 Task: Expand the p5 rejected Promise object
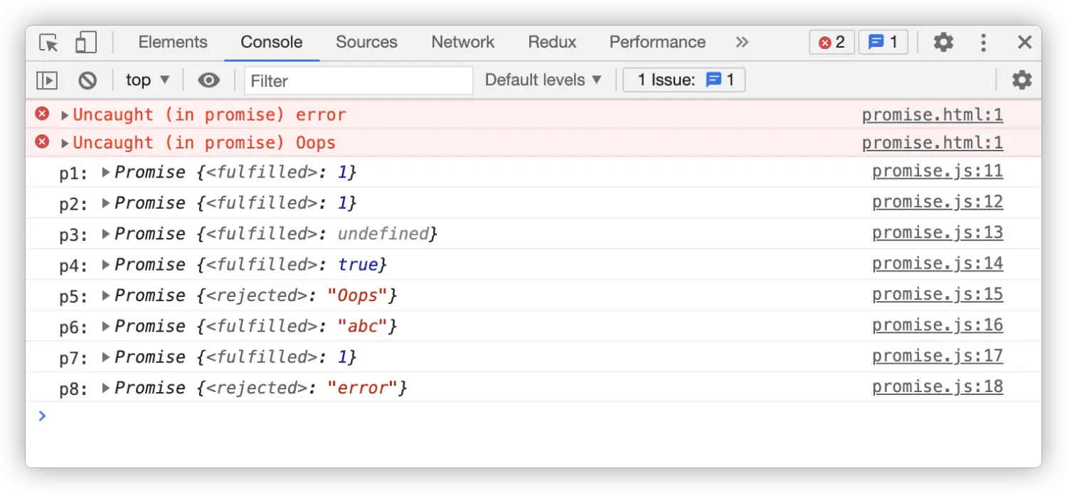[x=107, y=296]
